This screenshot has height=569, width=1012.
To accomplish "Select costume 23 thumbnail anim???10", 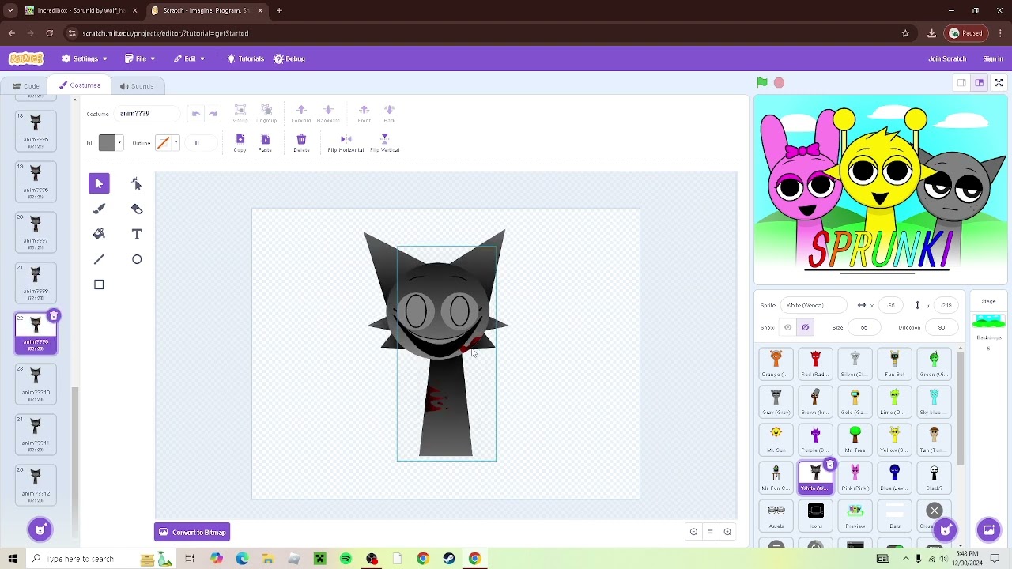I will coord(36,383).
